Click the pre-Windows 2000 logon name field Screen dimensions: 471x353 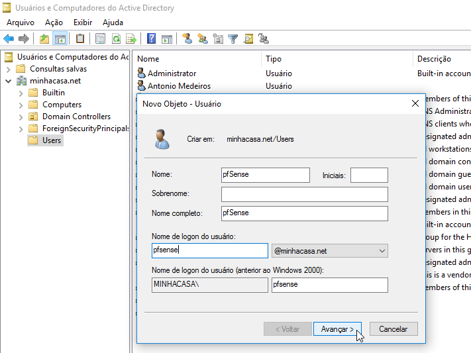pyautogui.click(x=330, y=285)
